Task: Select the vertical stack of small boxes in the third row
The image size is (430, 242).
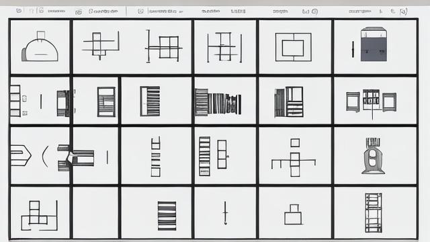Action: (155, 157)
